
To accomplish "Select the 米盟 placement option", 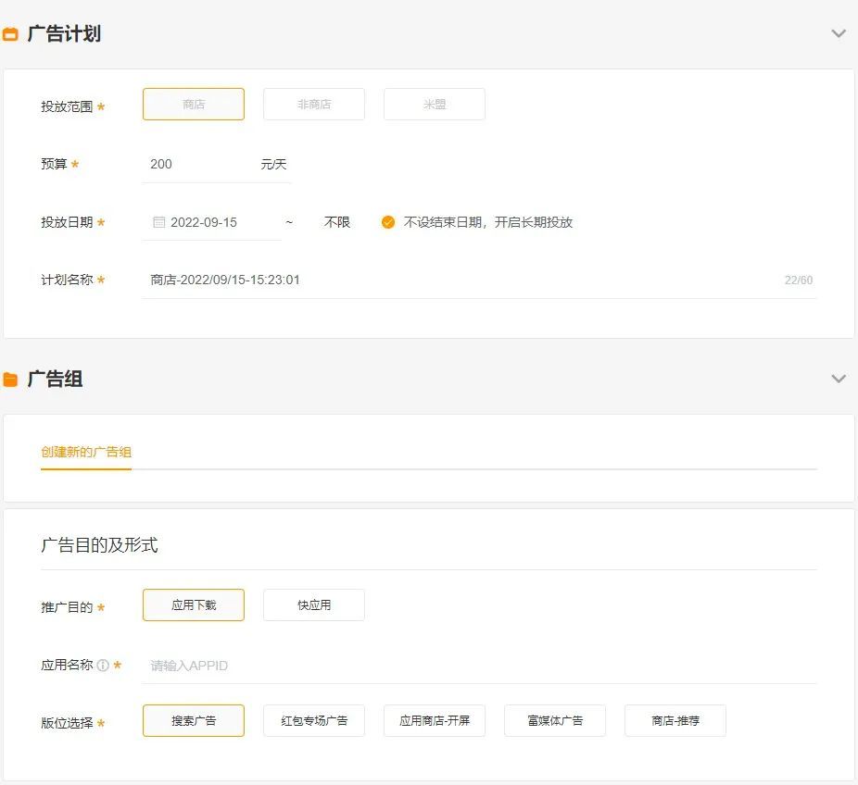I will (x=434, y=104).
